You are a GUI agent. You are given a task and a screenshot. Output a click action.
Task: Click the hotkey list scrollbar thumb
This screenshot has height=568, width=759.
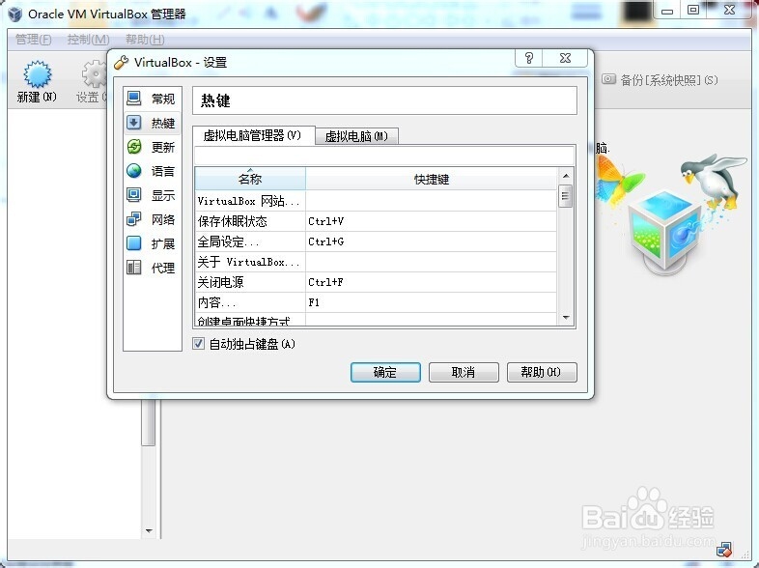(565, 196)
